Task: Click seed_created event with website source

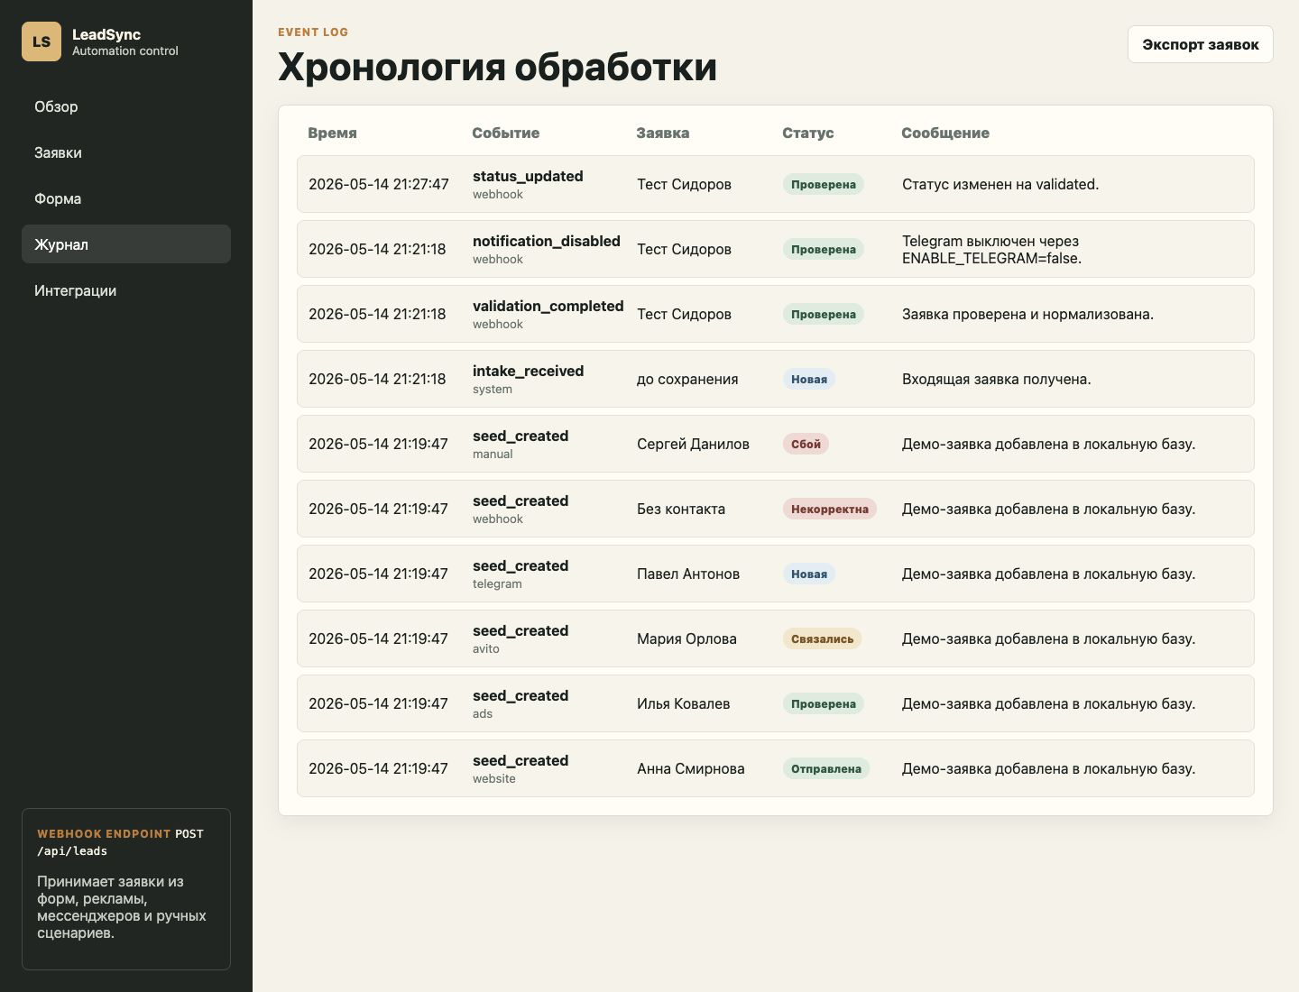Action: pos(521,760)
